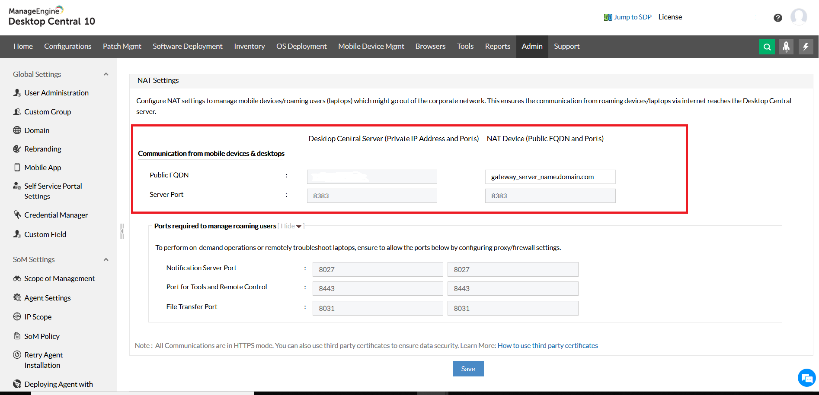This screenshot has width=819, height=395.
Task: Open the user profile avatar
Action: coord(799,17)
